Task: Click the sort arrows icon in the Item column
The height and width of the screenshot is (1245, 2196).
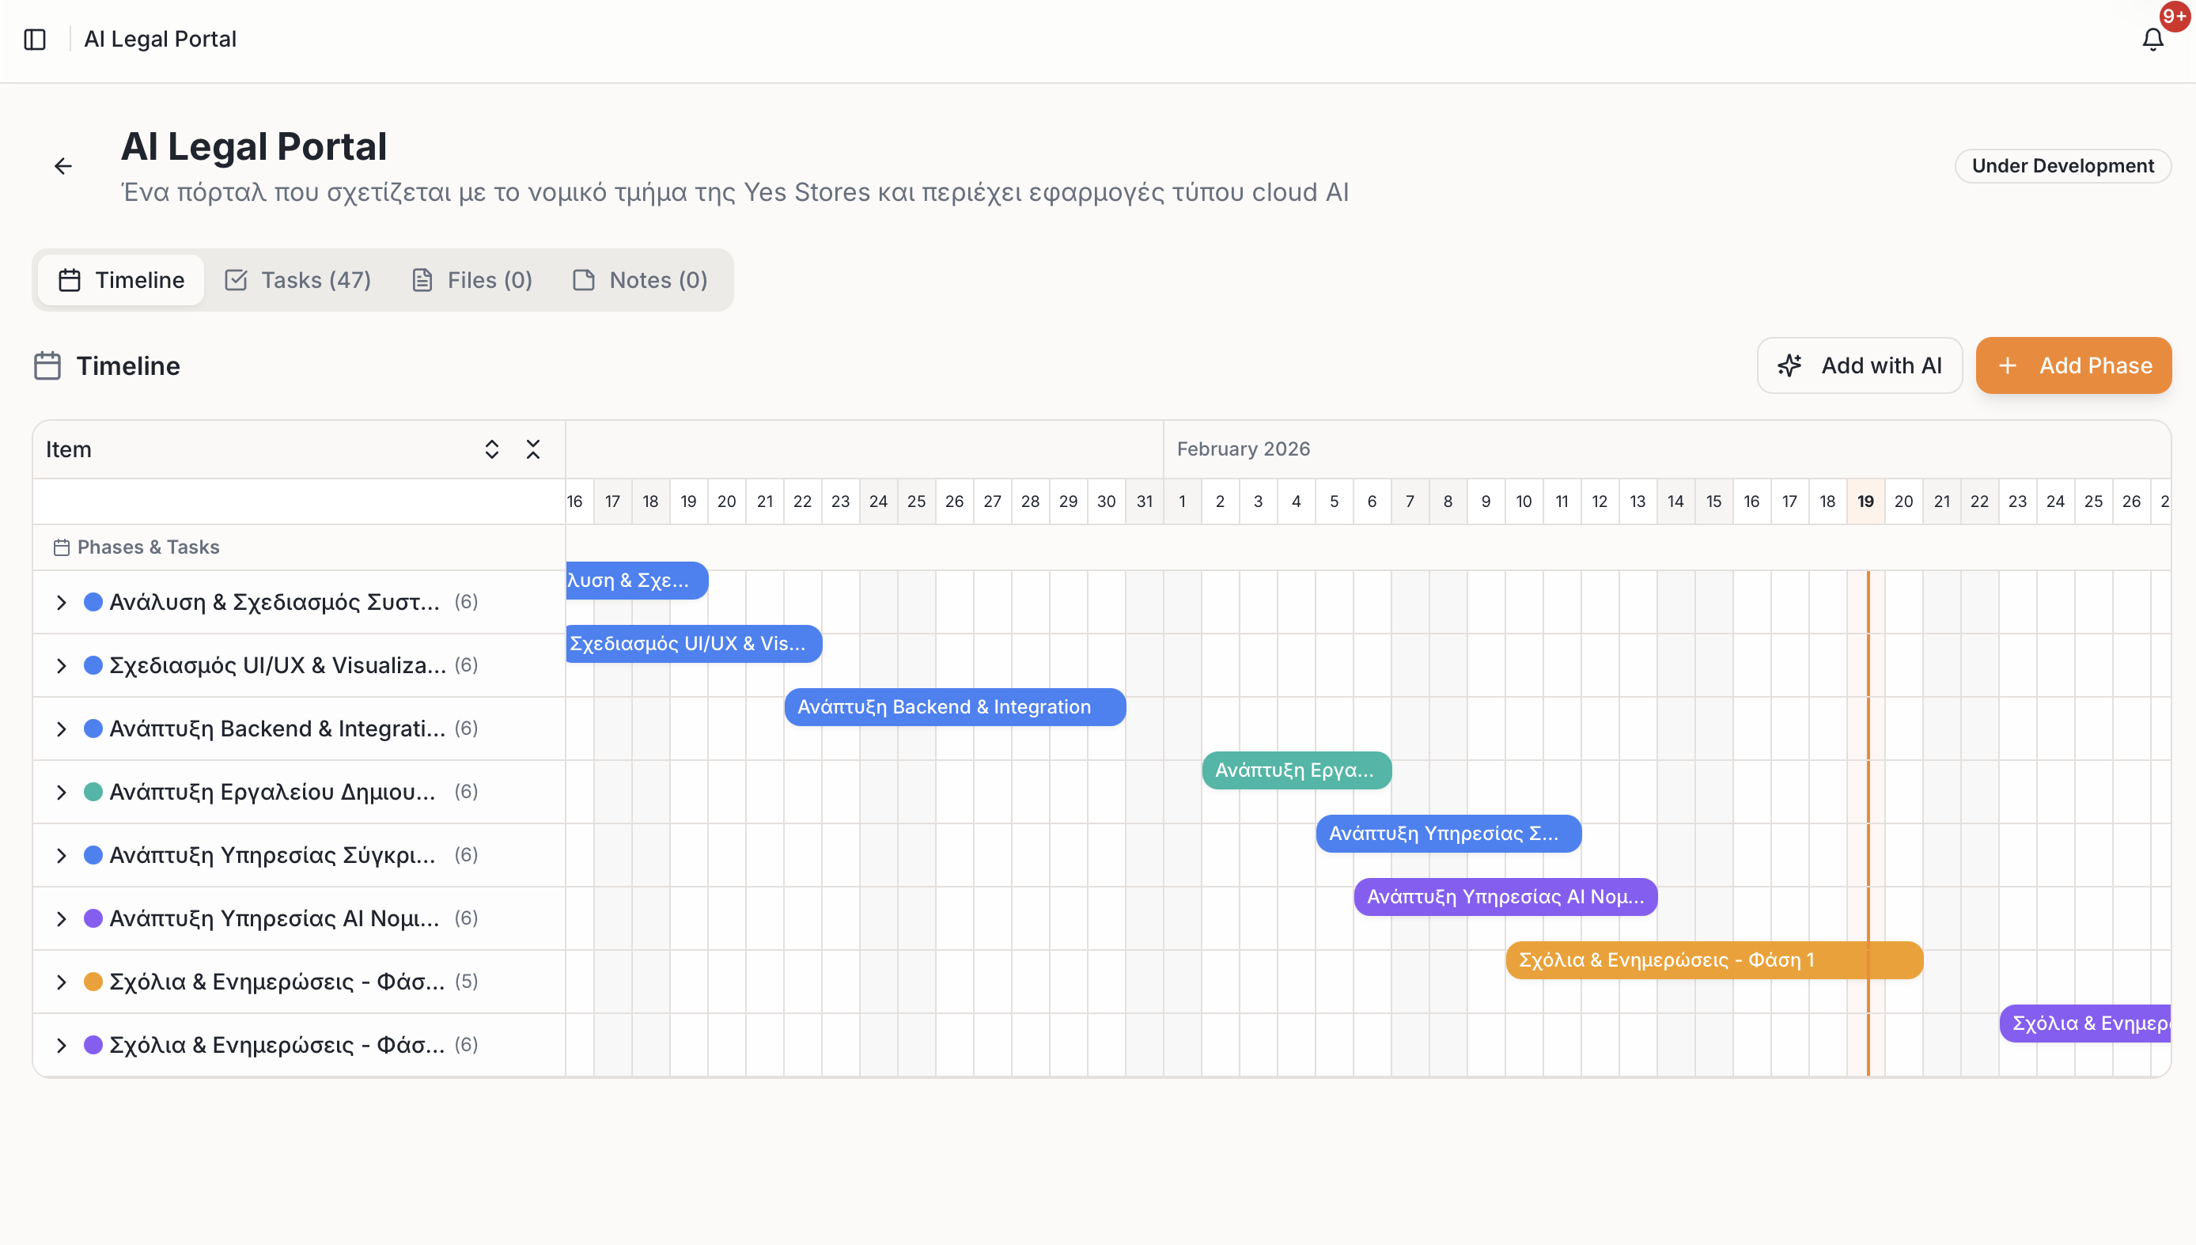Action: coord(492,448)
